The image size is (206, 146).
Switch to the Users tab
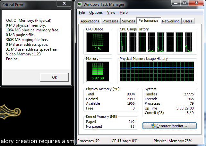pos(188,21)
